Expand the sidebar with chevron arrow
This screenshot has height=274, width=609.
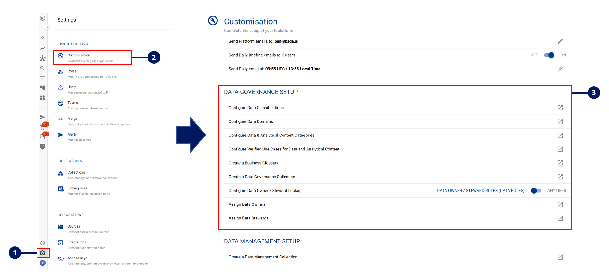[x=47, y=27]
